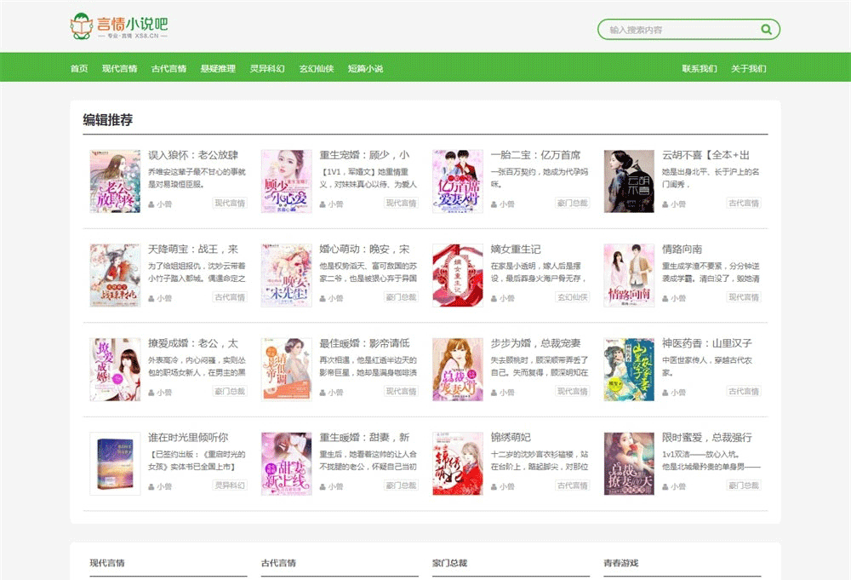This screenshot has width=851, height=580.
Task: Open title link 一胎二宝：亿万首席
Action: (535, 155)
